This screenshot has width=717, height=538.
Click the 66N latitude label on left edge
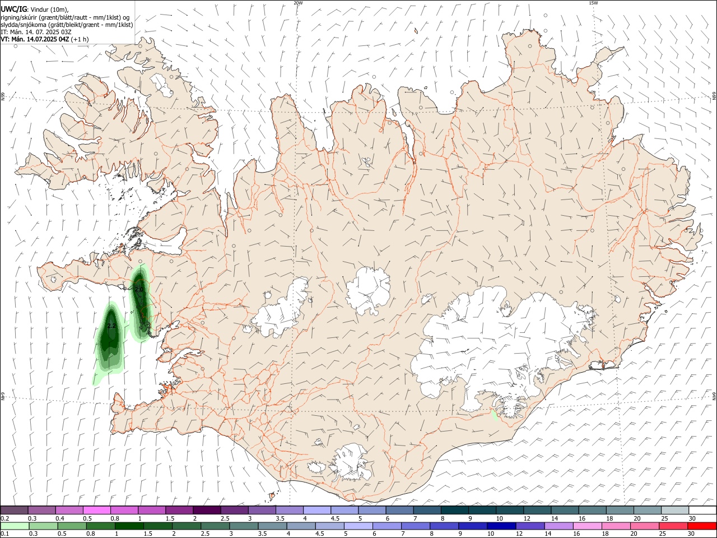tap(3, 97)
